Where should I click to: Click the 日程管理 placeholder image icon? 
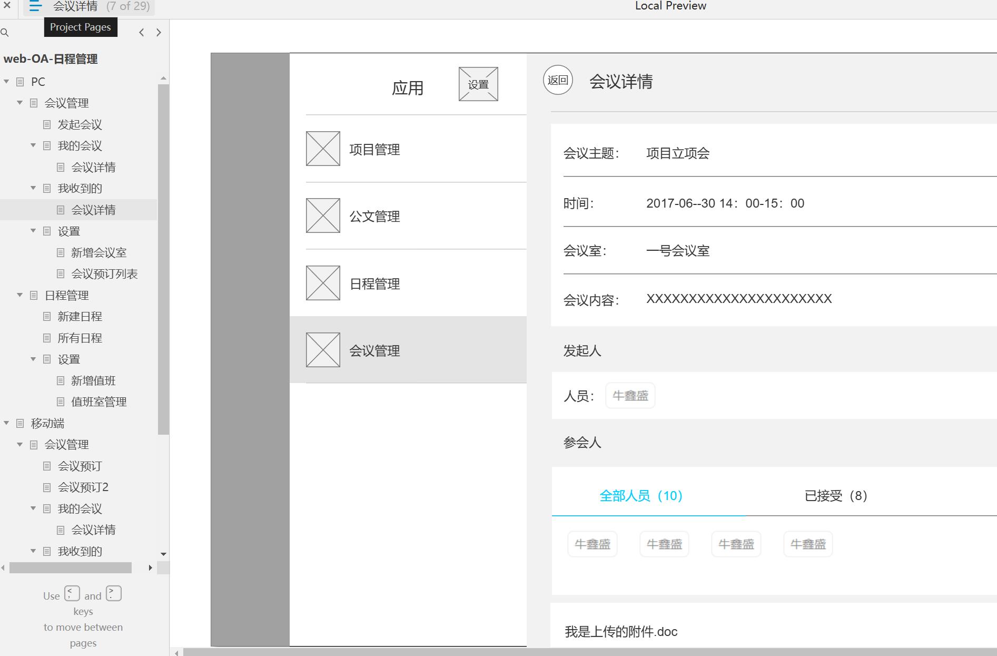coord(323,283)
